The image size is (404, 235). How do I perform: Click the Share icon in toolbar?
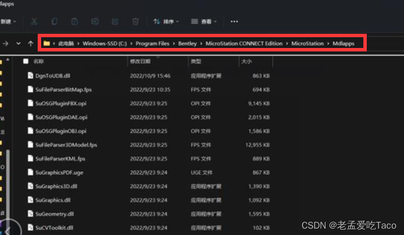point(115,22)
